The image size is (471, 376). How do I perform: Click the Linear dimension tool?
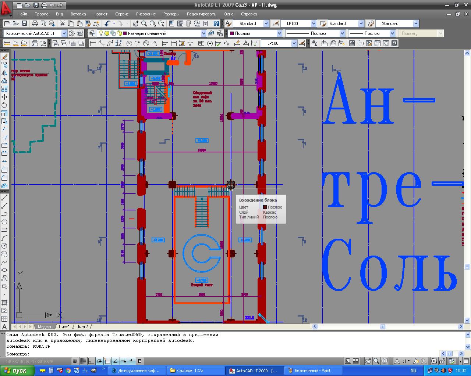(93, 43)
